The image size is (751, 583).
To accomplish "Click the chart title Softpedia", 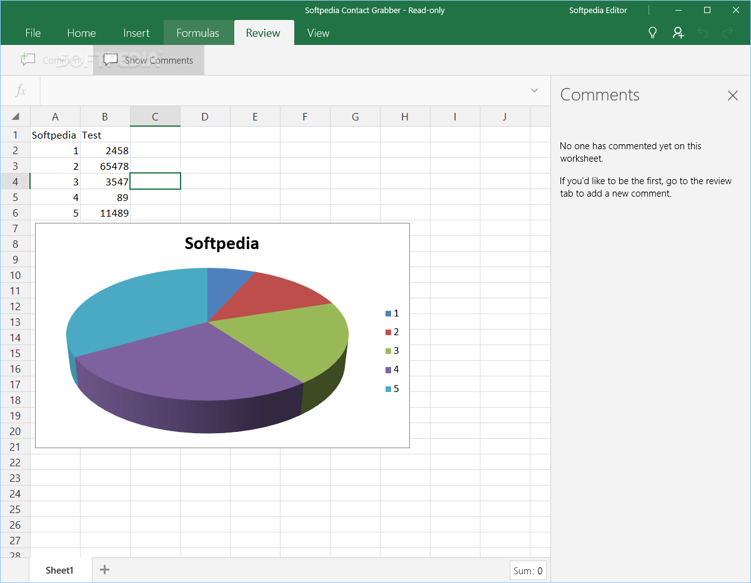I will [222, 243].
